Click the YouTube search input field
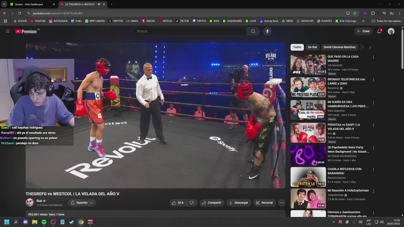Screen dimensions: 404x227 [190, 31]
